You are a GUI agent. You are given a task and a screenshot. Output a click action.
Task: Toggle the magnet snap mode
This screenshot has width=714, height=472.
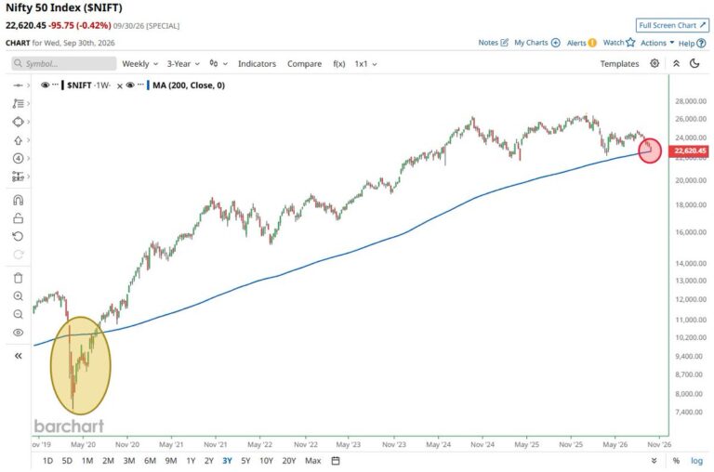(x=18, y=200)
